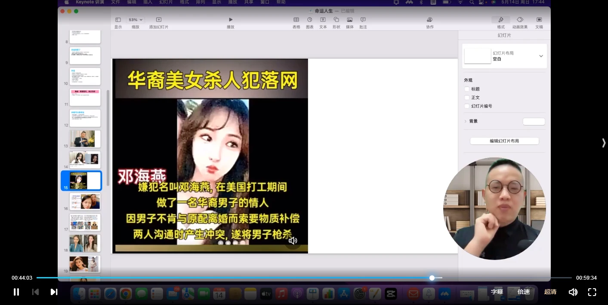Click the background color swatch
Screen dimensions: 608x305
coord(534,122)
